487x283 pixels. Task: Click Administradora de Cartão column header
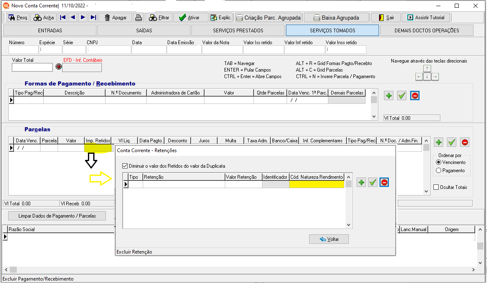click(175, 92)
